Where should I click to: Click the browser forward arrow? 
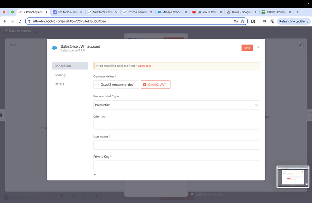coord(12,21)
